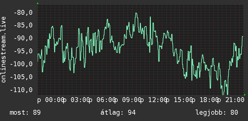Click the green arrow ending the x-axis
The image size is (248, 121).
[245, 95]
